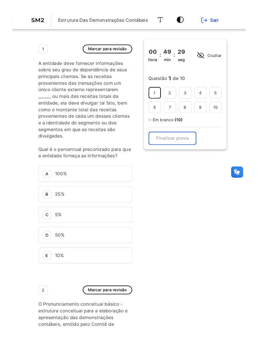Click the SM2 logo
258x344 pixels.
[x=38, y=20]
